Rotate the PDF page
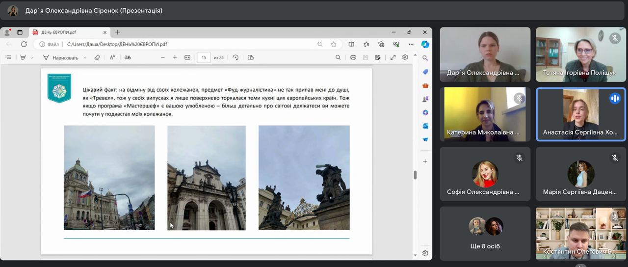The width and height of the screenshot is (628, 267). 235,57
